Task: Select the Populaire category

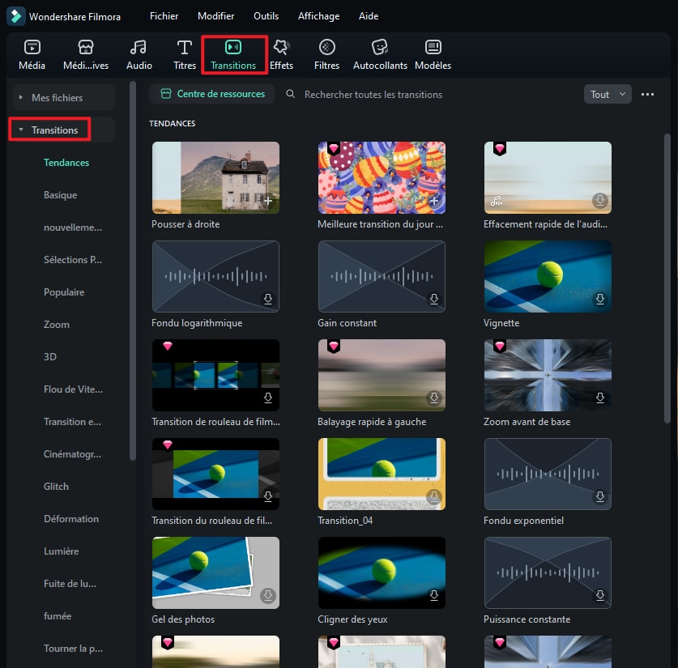Action: [x=63, y=292]
